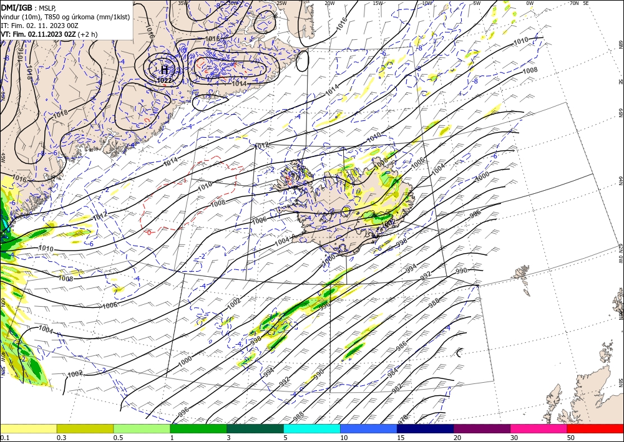Click the '15W' longitude label

(378, 3)
